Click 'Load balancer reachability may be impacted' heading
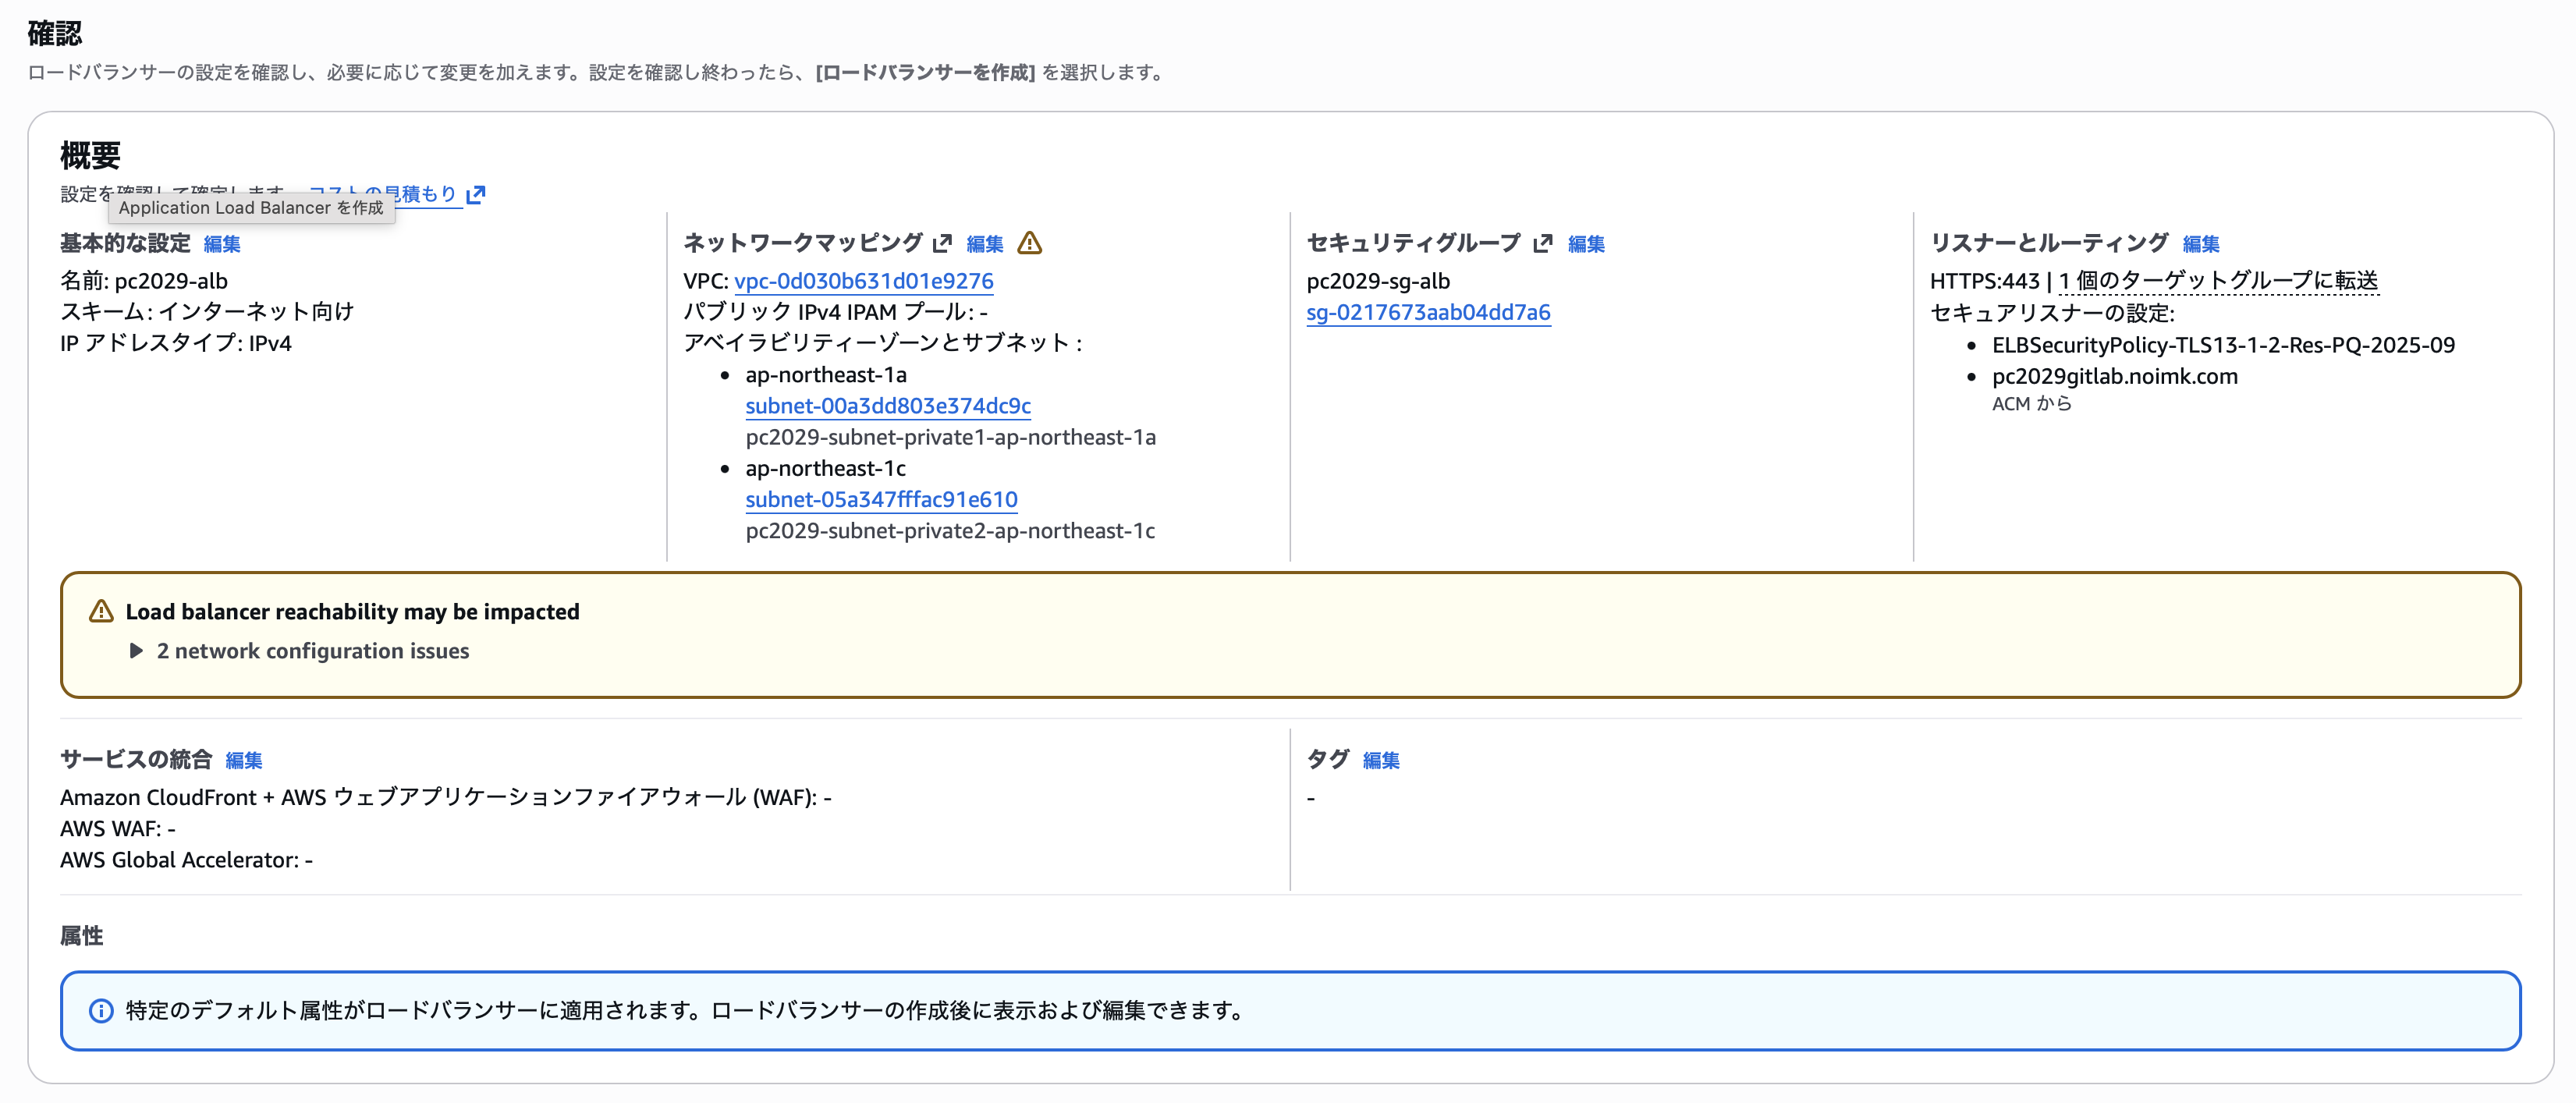 coord(352,612)
